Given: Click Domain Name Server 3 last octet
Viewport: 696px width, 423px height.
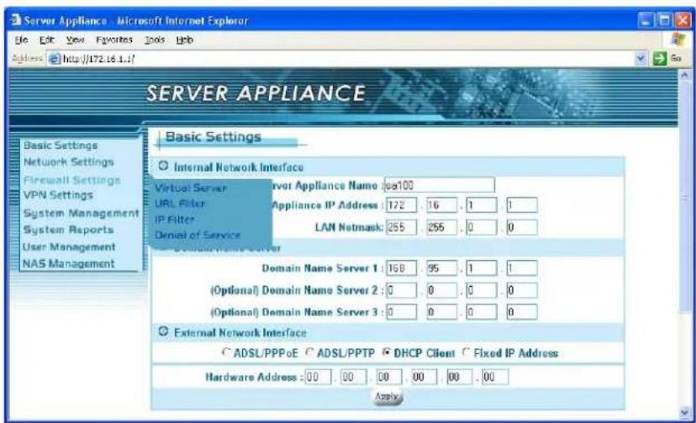Looking at the screenshot, I should 521,312.
